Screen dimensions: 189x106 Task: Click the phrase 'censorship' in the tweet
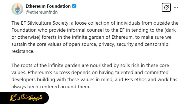[x=156, y=44]
